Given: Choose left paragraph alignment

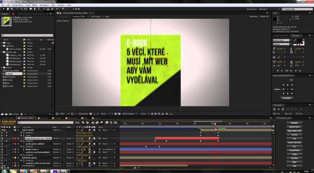Looking at the screenshot, I should tap(275, 109).
